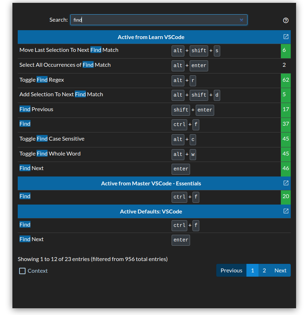Click the Toggle Find Case Sensitive count 45
Viewport: 306px width, 315px height.
(285, 140)
